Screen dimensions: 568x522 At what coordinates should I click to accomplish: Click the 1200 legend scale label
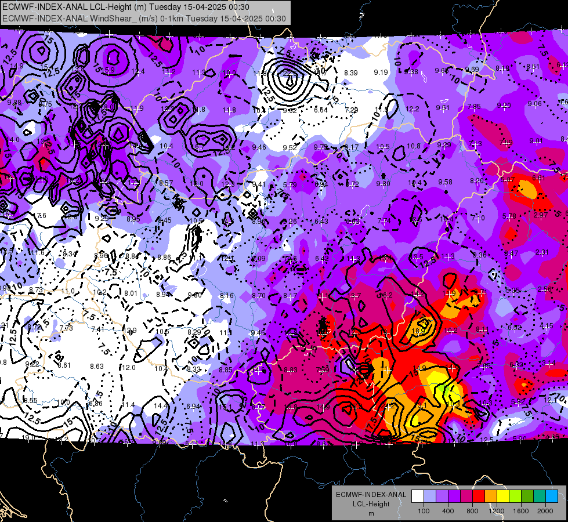point(497,511)
